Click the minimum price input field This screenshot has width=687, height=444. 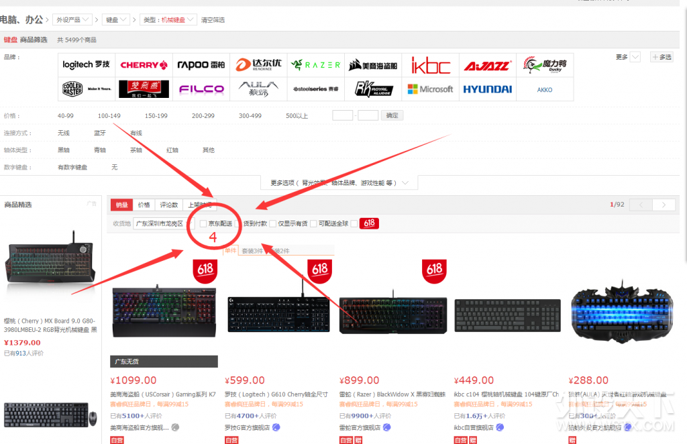click(343, 115)
